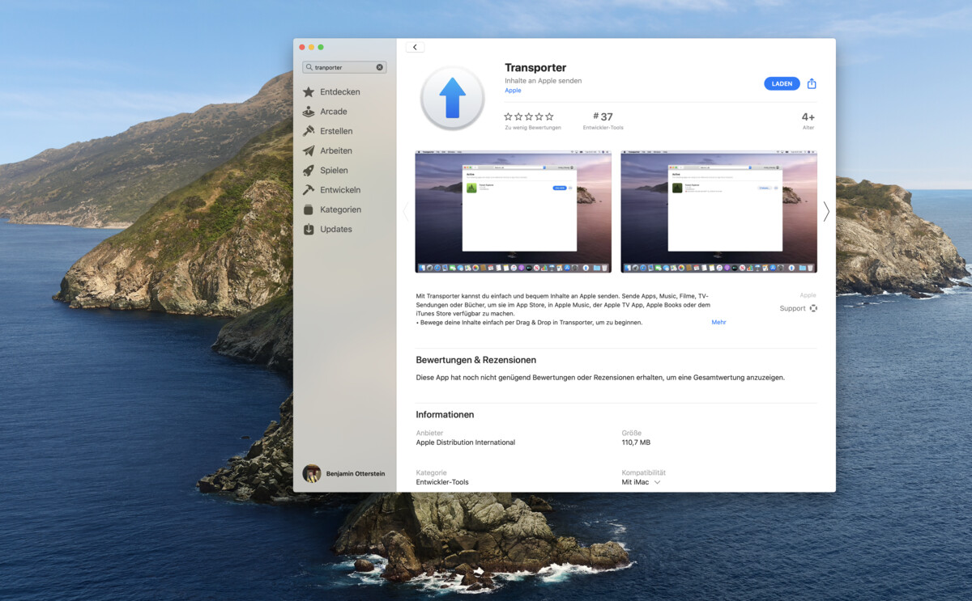Click the Mehr link in the description
This screenshot has height=601, width=972.
pos(718,322)
